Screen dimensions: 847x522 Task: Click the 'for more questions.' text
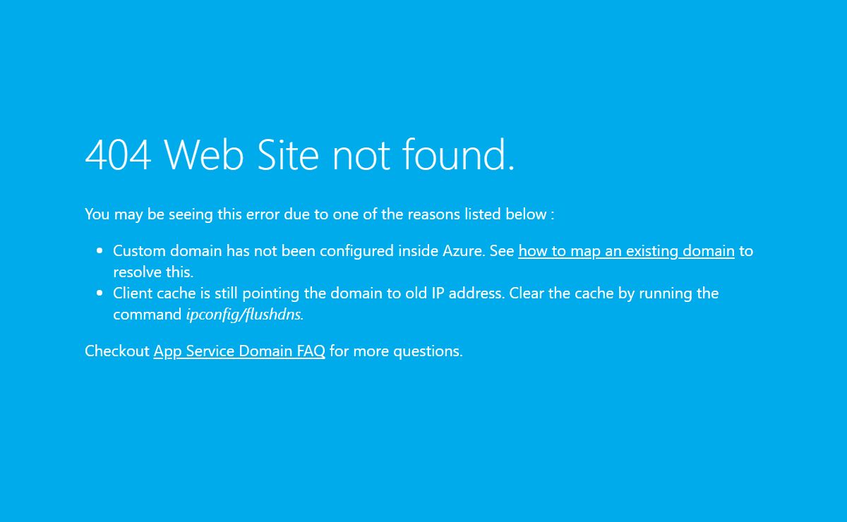click(396, 351)
